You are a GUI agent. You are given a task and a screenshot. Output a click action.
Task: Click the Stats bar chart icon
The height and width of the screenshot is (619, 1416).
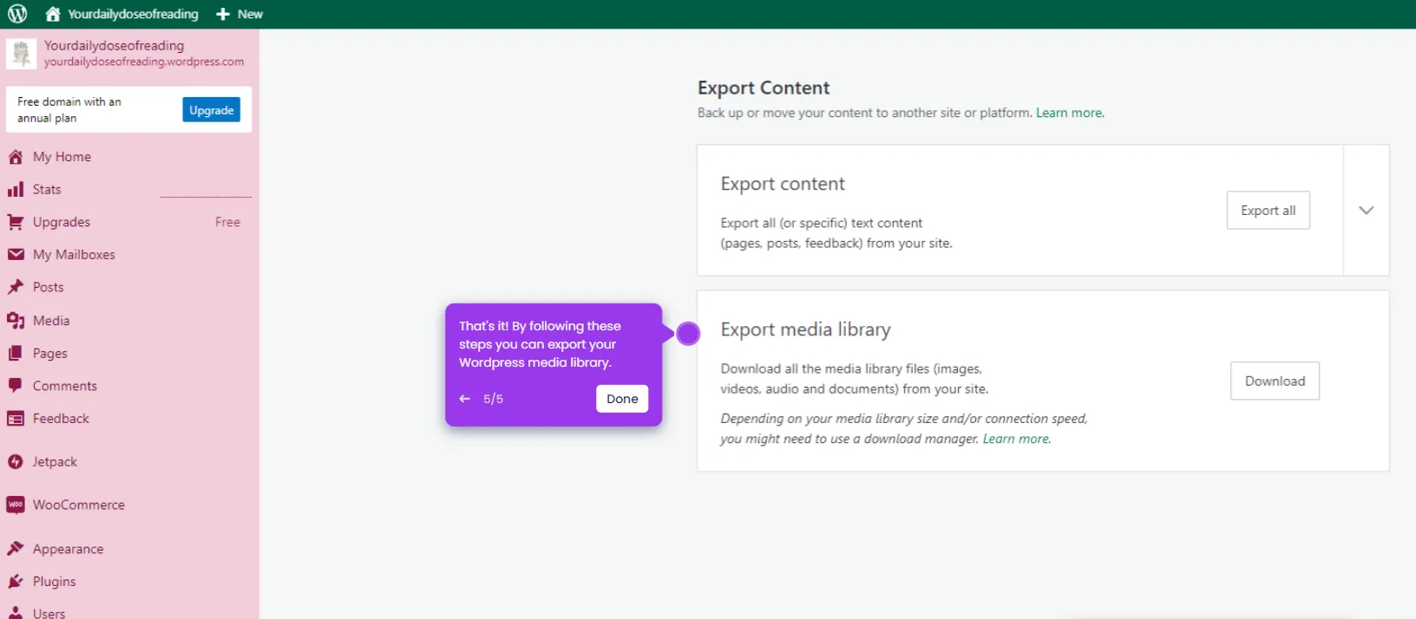point(16,189)
